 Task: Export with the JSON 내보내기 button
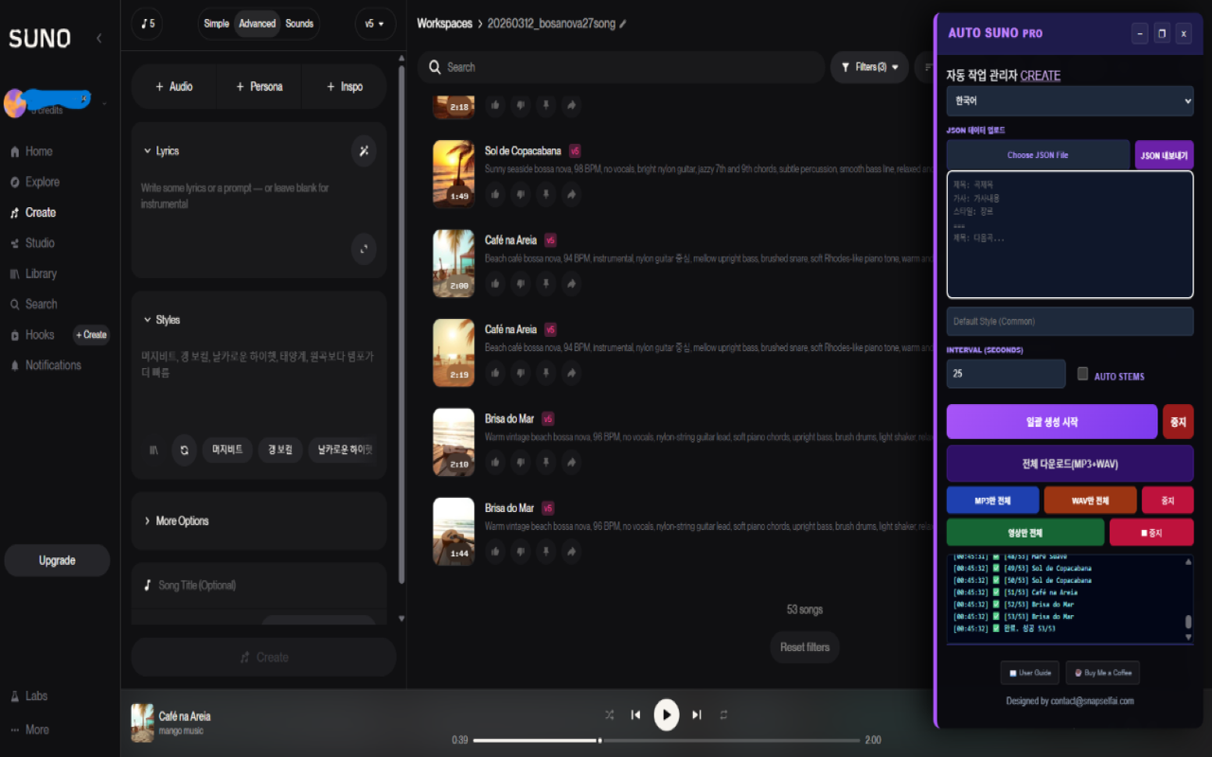[1165, 155]
